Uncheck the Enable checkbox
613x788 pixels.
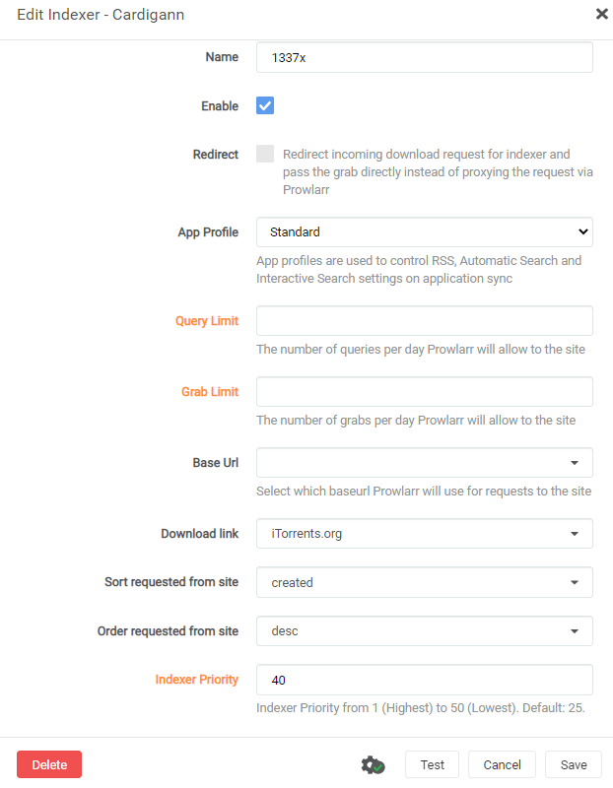point(265,105)
